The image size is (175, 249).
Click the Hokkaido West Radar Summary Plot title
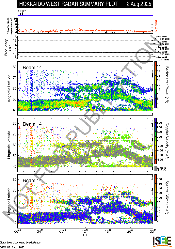pyautogui.click(x=69, y=4)
